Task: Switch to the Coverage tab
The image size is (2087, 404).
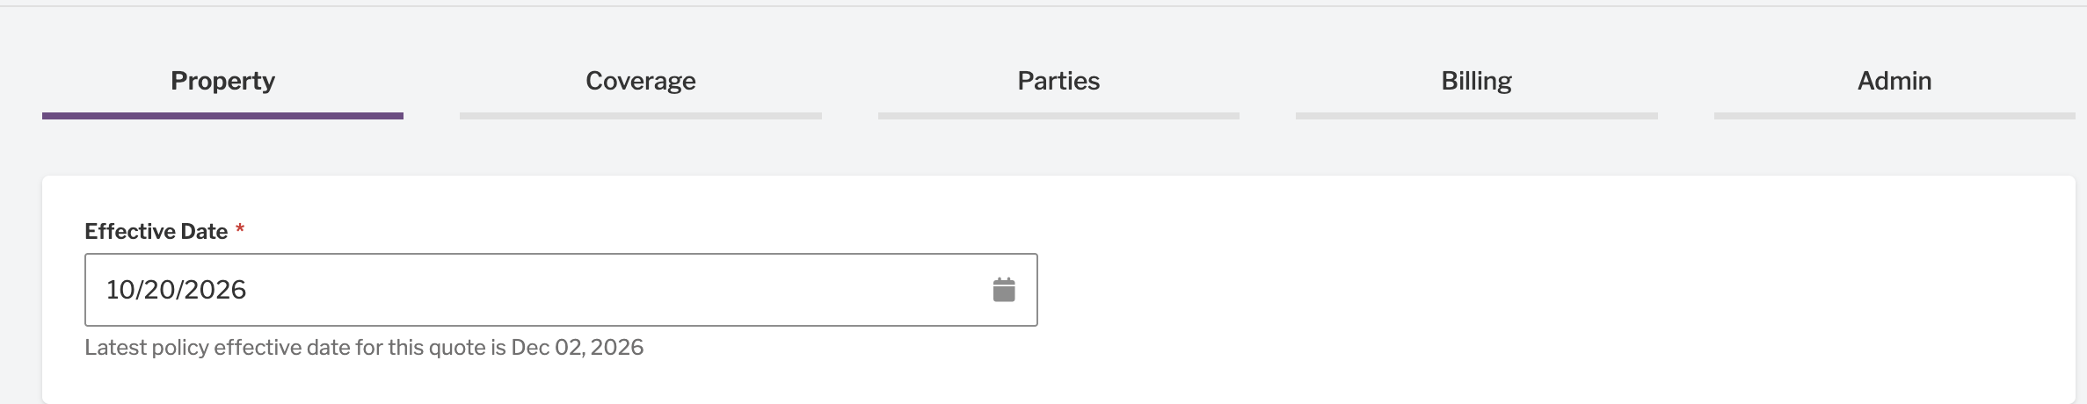Action: [x=640, y=81]
